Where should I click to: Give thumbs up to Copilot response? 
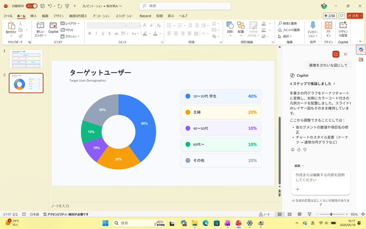[299, 150]
